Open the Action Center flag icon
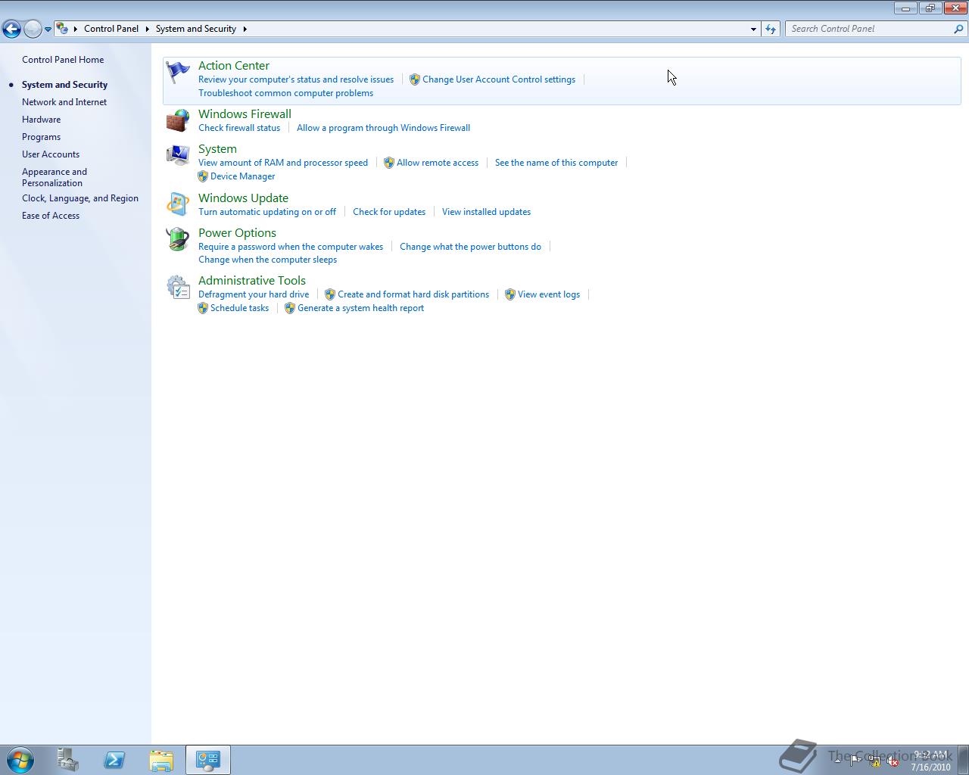The height and width of the screenshot is (775, 969). coord(178,73)
